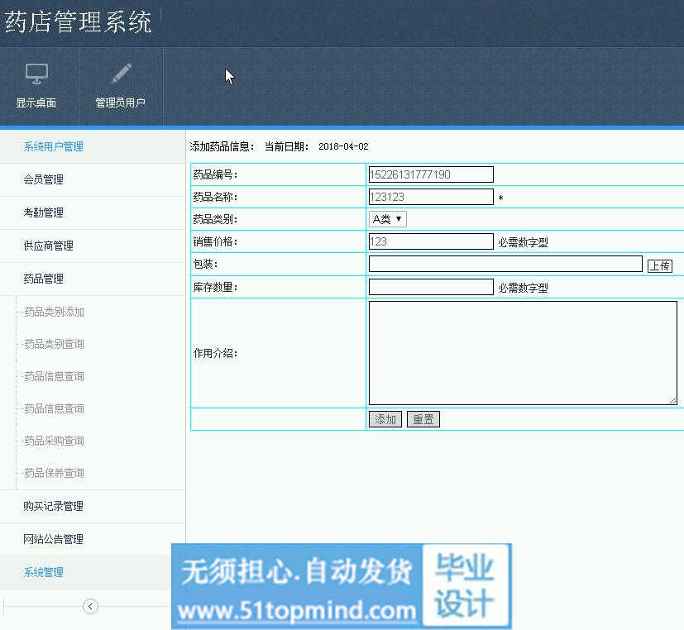The width and height of the screenshot is (684, 630).
Task: Click the admin user pencil icon
Action: (121, 74)
